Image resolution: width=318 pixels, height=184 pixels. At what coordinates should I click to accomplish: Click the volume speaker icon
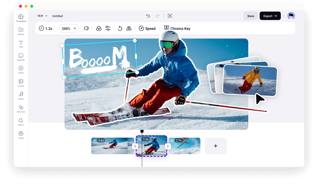pyautogui.click(x=86, y=28)
